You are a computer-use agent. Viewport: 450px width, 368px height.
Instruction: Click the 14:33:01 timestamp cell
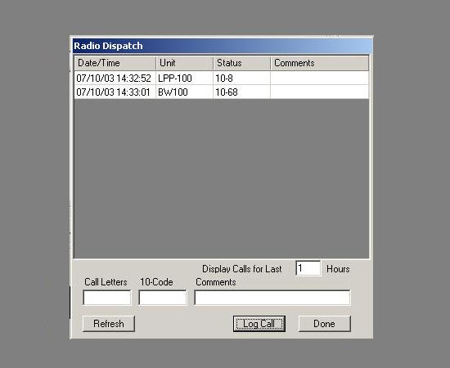115,92
